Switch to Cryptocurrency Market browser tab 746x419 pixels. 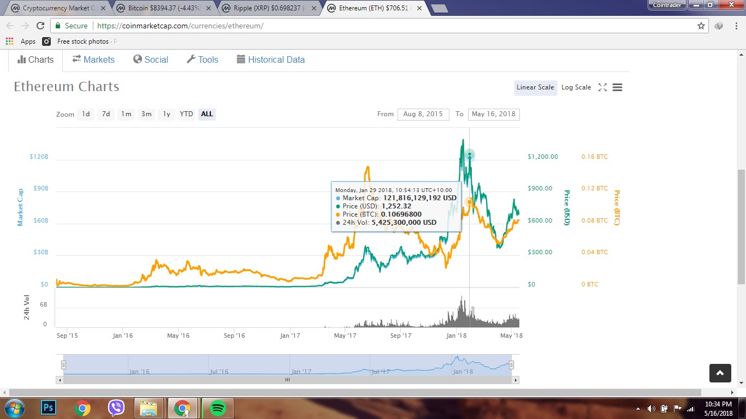pyautogui.click(x=57, y=8)
